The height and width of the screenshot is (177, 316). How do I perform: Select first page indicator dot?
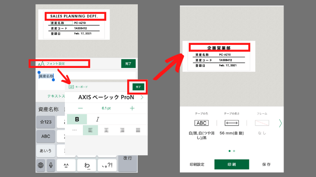[230, 151]
